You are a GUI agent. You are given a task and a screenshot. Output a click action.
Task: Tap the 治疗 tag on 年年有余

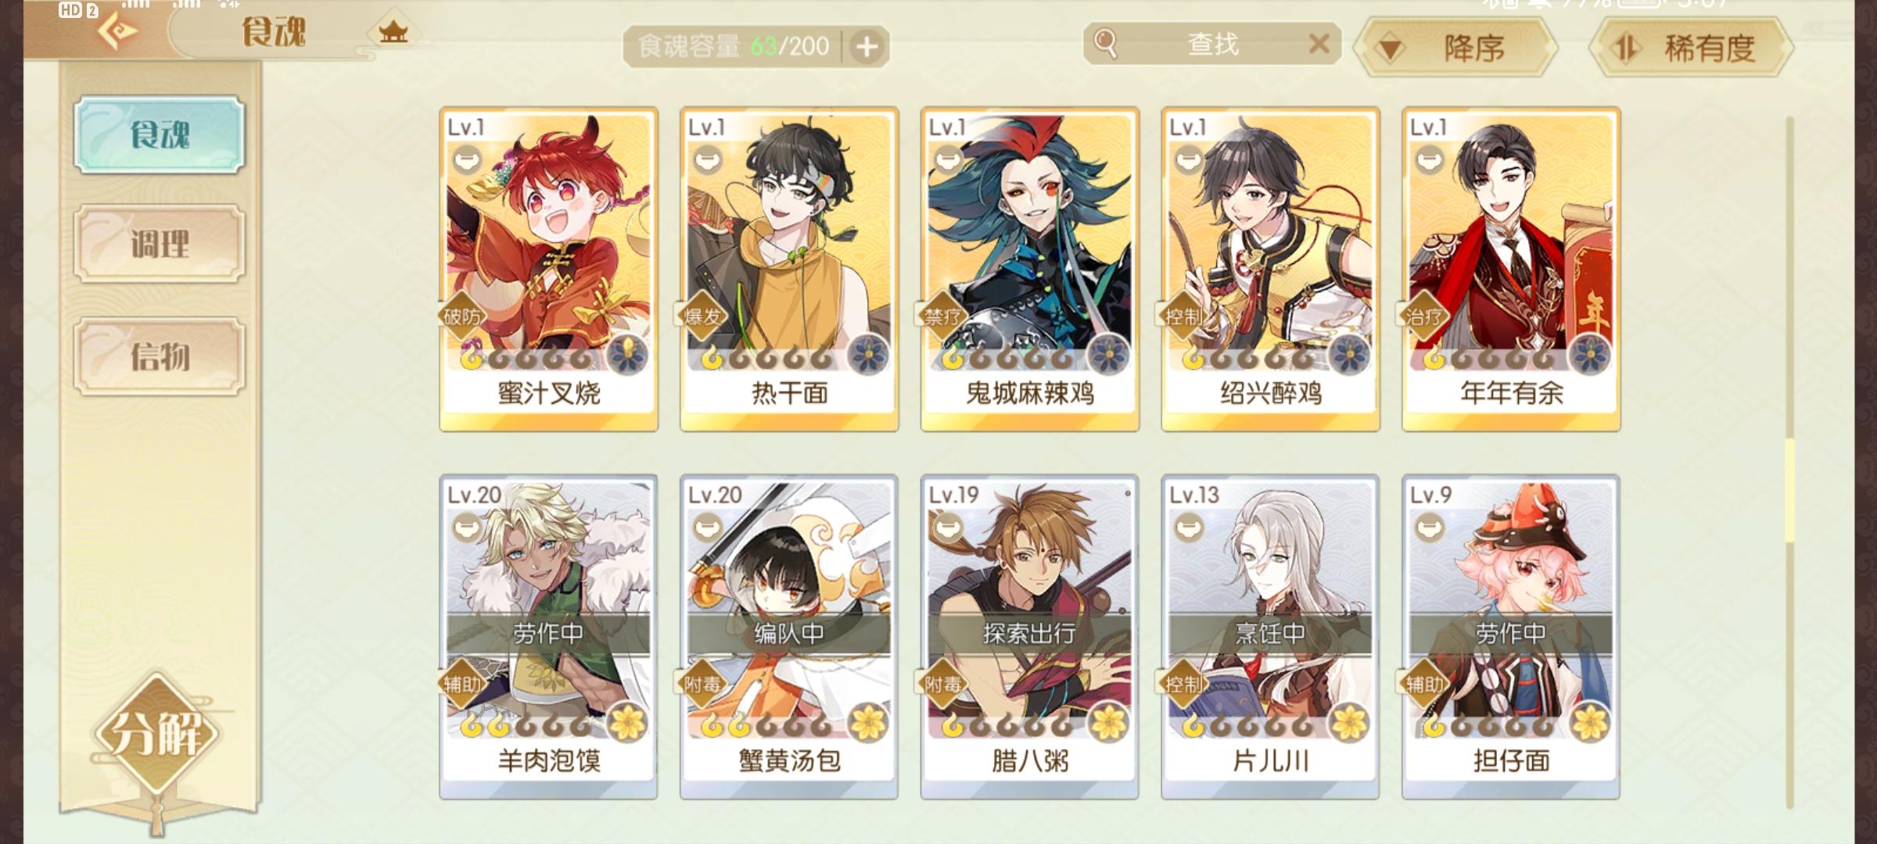[x=1425, y=316]
